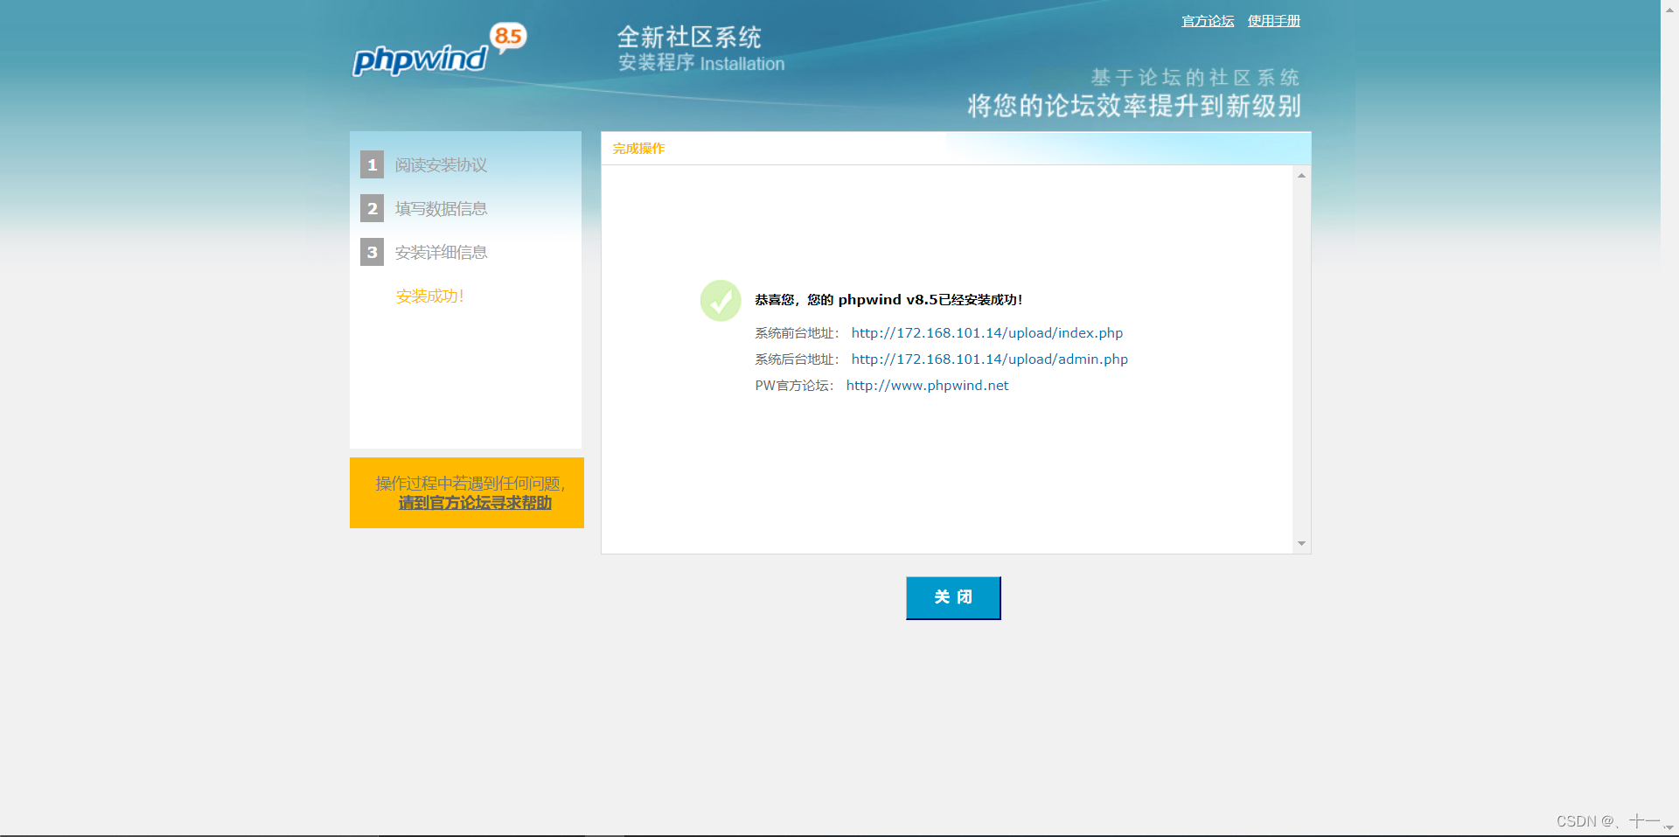Click the 基于论坛的社区系统 tagline

1195,78
